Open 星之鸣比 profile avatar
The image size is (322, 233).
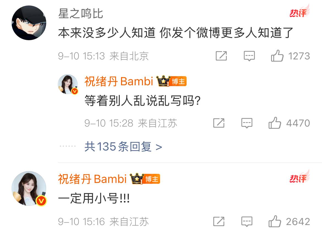point(29,23)
